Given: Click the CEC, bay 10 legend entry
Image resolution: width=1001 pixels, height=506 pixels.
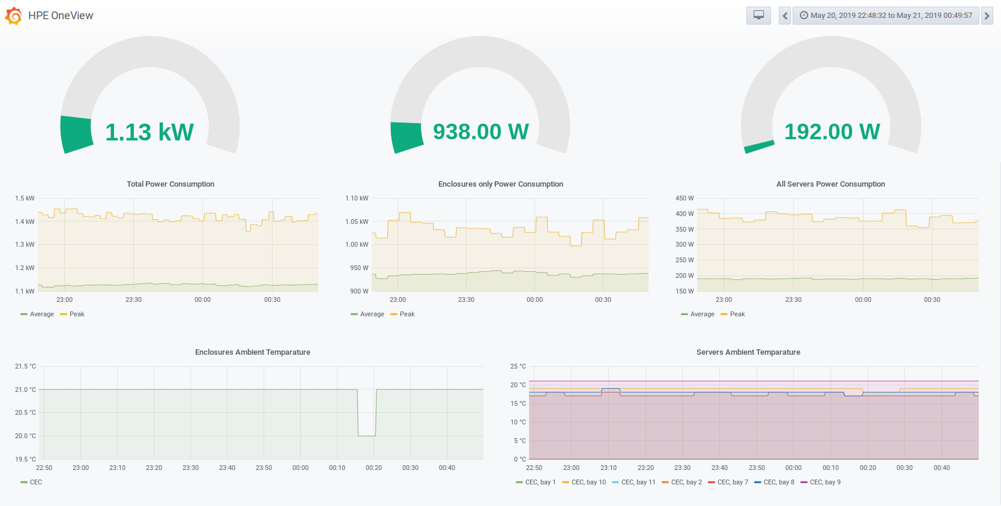Looking at the screenshot, I should 584,482.
